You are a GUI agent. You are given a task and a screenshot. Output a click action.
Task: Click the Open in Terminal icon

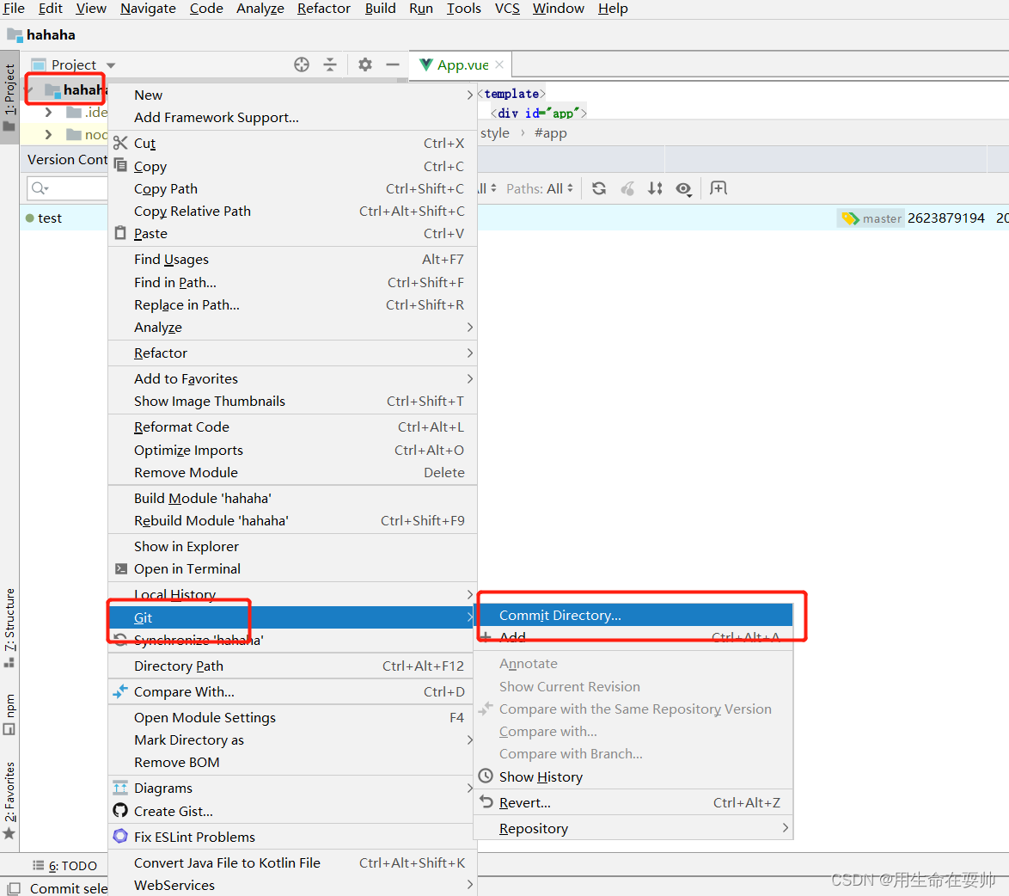120,568
